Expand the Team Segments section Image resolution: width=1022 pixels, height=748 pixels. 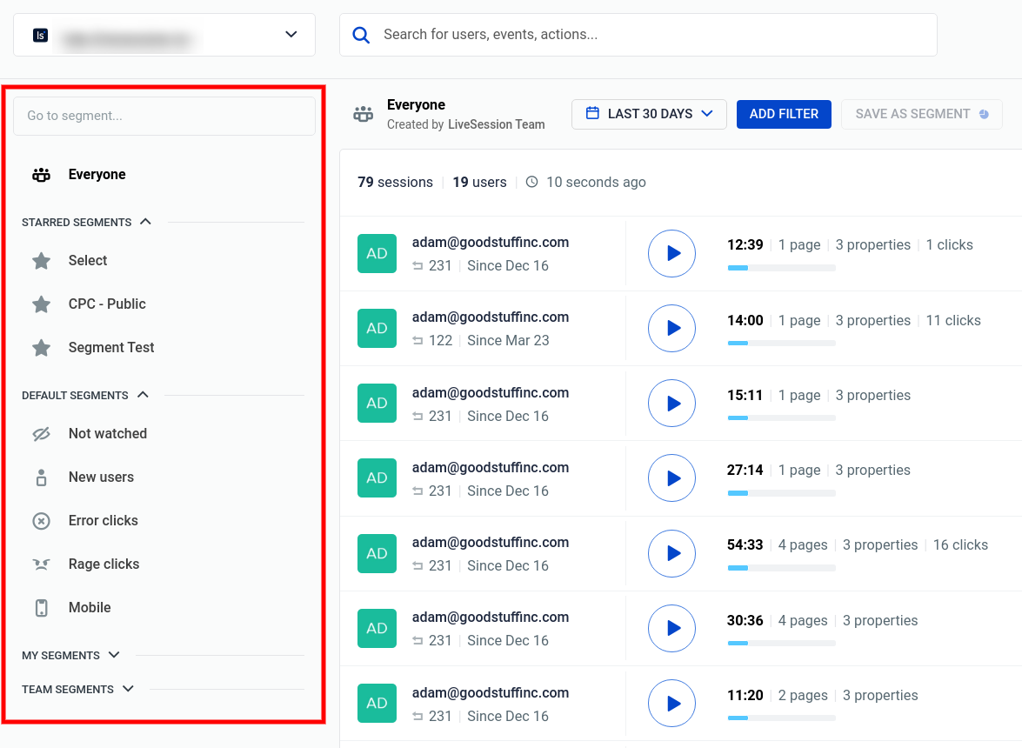tap(129, 689)
